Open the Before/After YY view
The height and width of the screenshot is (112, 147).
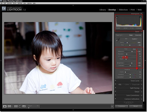9,106
